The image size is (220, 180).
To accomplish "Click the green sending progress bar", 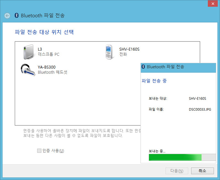I will tap(175, 157).
